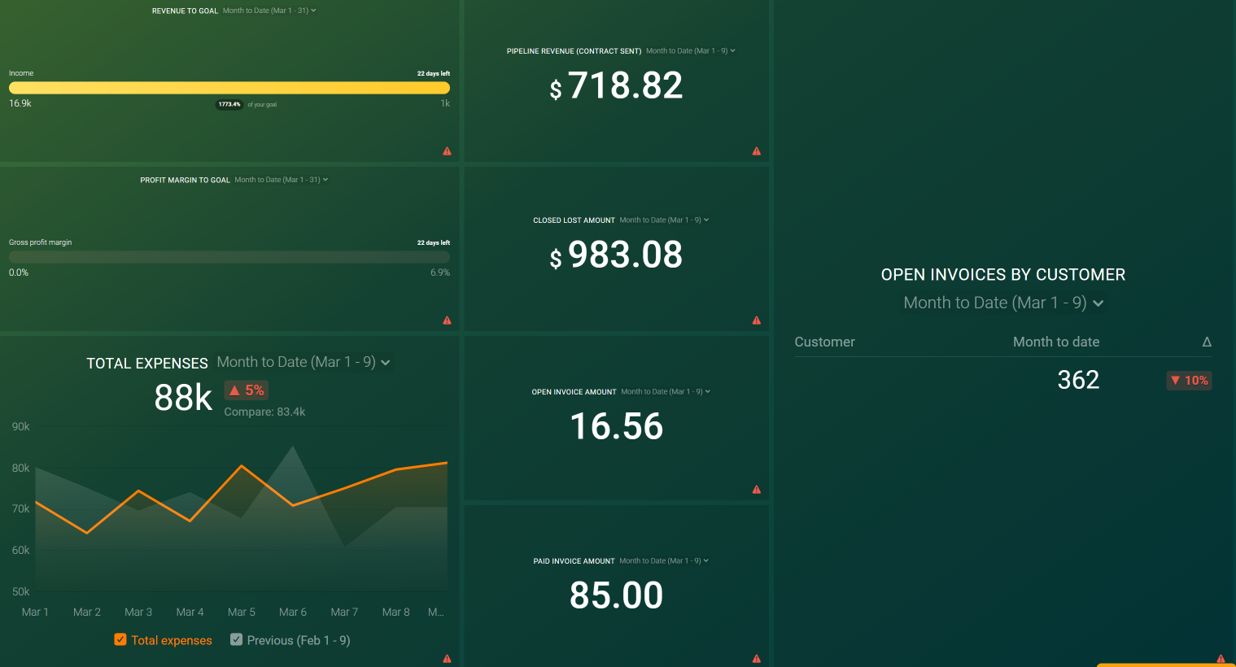Click the red 5% increase indicator on Total Expenses
1236x667 pixels.
[x=246, y=390]
